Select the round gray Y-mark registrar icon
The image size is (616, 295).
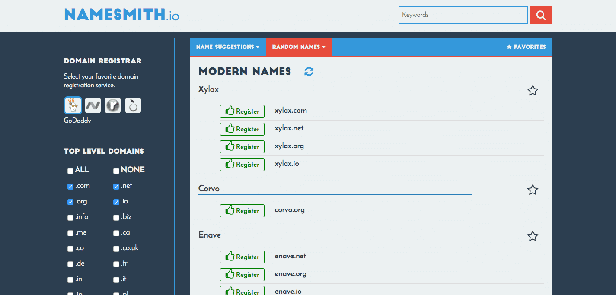click(113, 105)
